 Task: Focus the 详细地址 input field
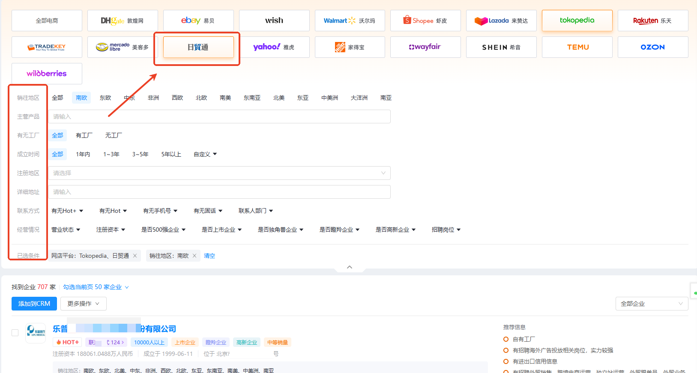pyautogui.click(x=219, y=192)
